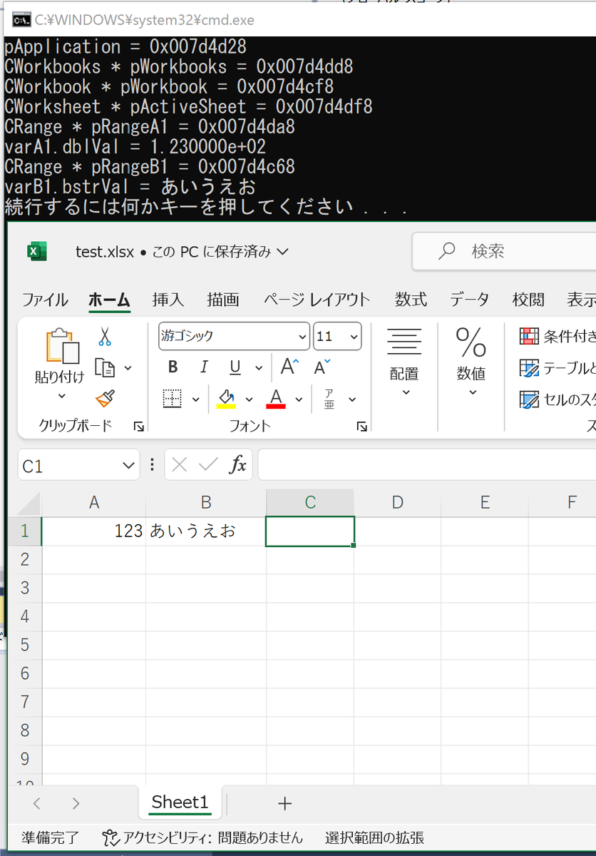The height and width of the screenshot is (856, 596).
Task: Click the cmd.exe window title icon
Action: 22,19
